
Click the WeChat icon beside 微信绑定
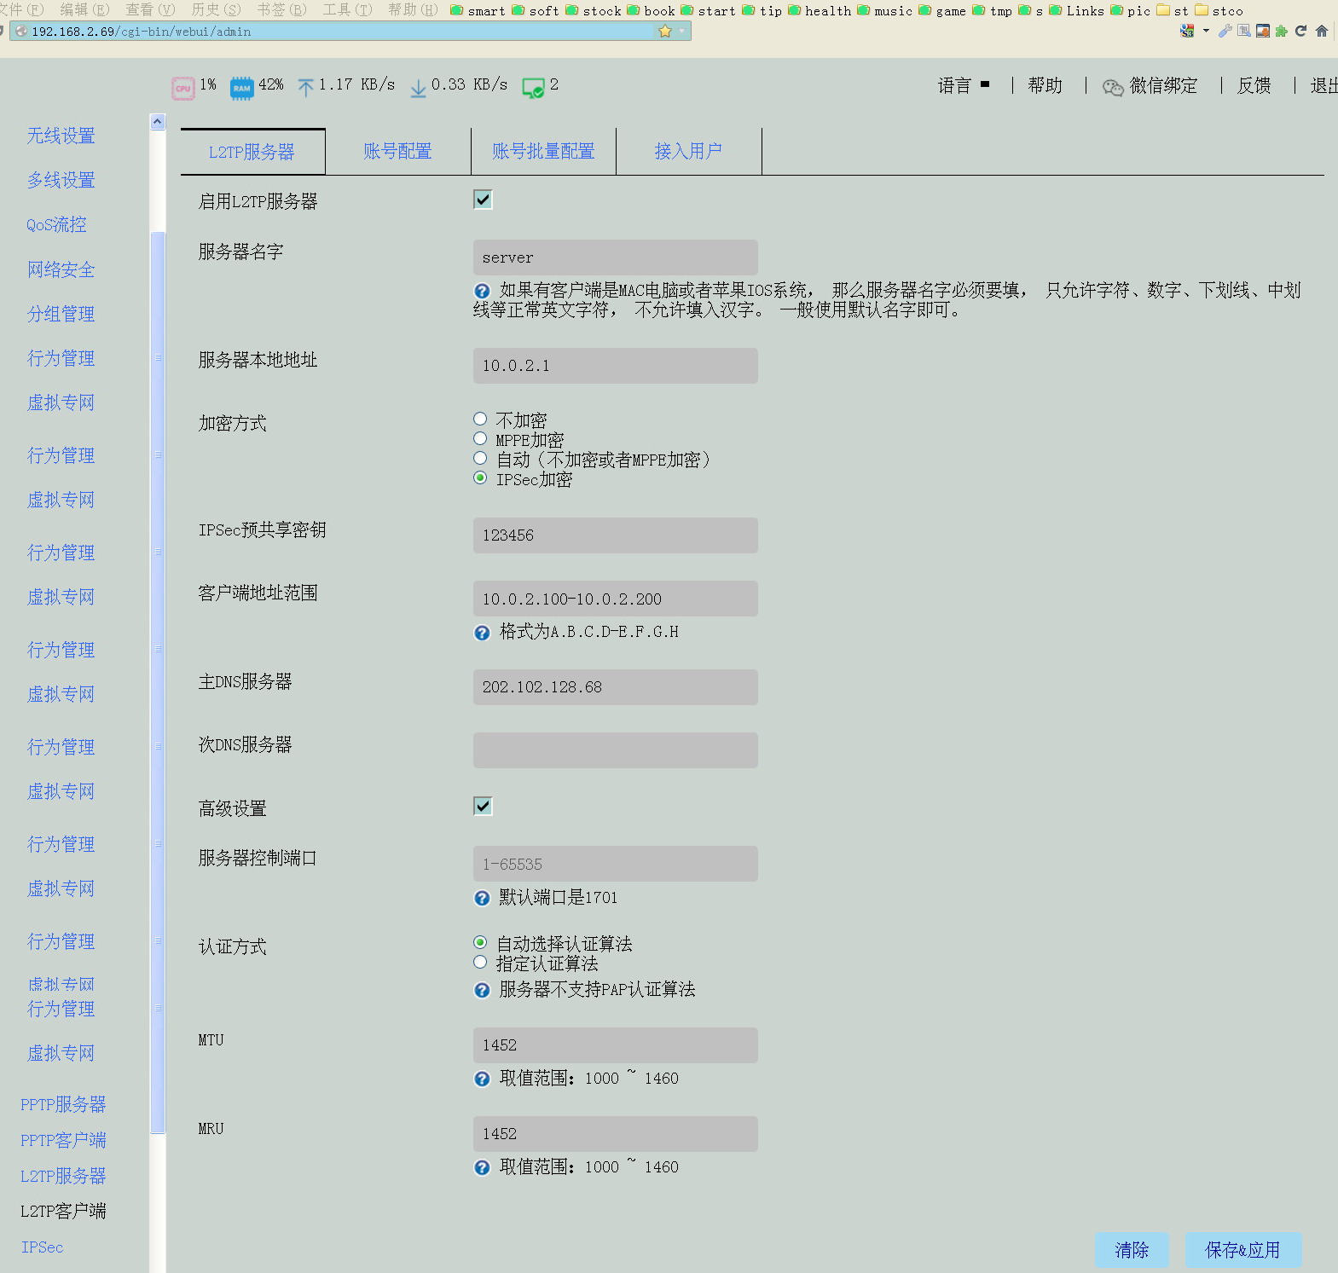[1113, 87]
